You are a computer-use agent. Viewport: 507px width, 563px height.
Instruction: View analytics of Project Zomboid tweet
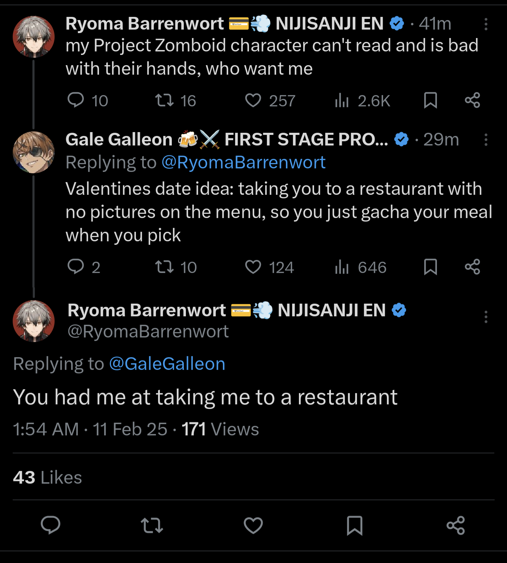click(342, 100)
